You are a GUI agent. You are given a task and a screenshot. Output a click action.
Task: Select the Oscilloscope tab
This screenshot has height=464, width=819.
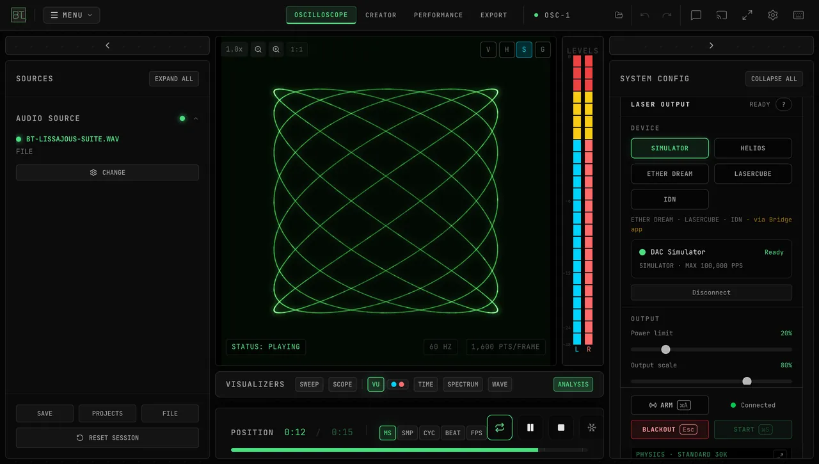point(321,15)
